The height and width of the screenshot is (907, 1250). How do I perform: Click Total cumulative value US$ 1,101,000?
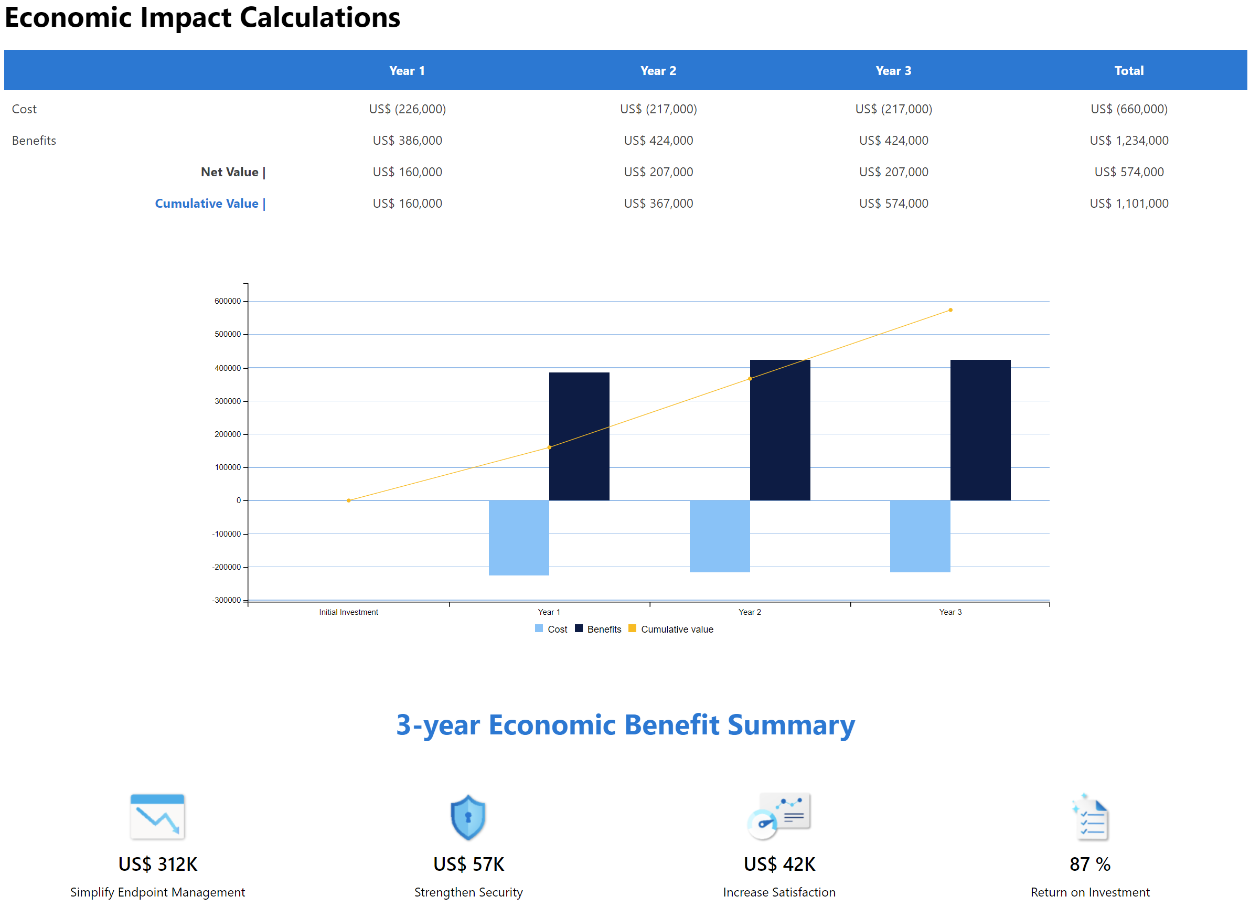click(1129, 204)
